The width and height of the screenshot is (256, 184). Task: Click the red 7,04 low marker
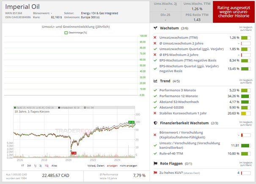(74, 153)
